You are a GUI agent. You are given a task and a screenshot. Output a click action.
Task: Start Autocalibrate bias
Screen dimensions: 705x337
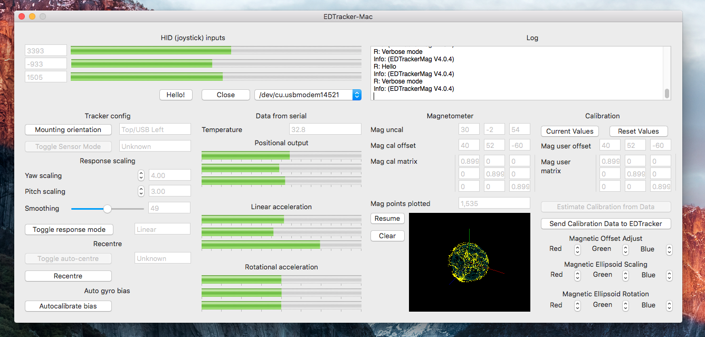(68, 306)
